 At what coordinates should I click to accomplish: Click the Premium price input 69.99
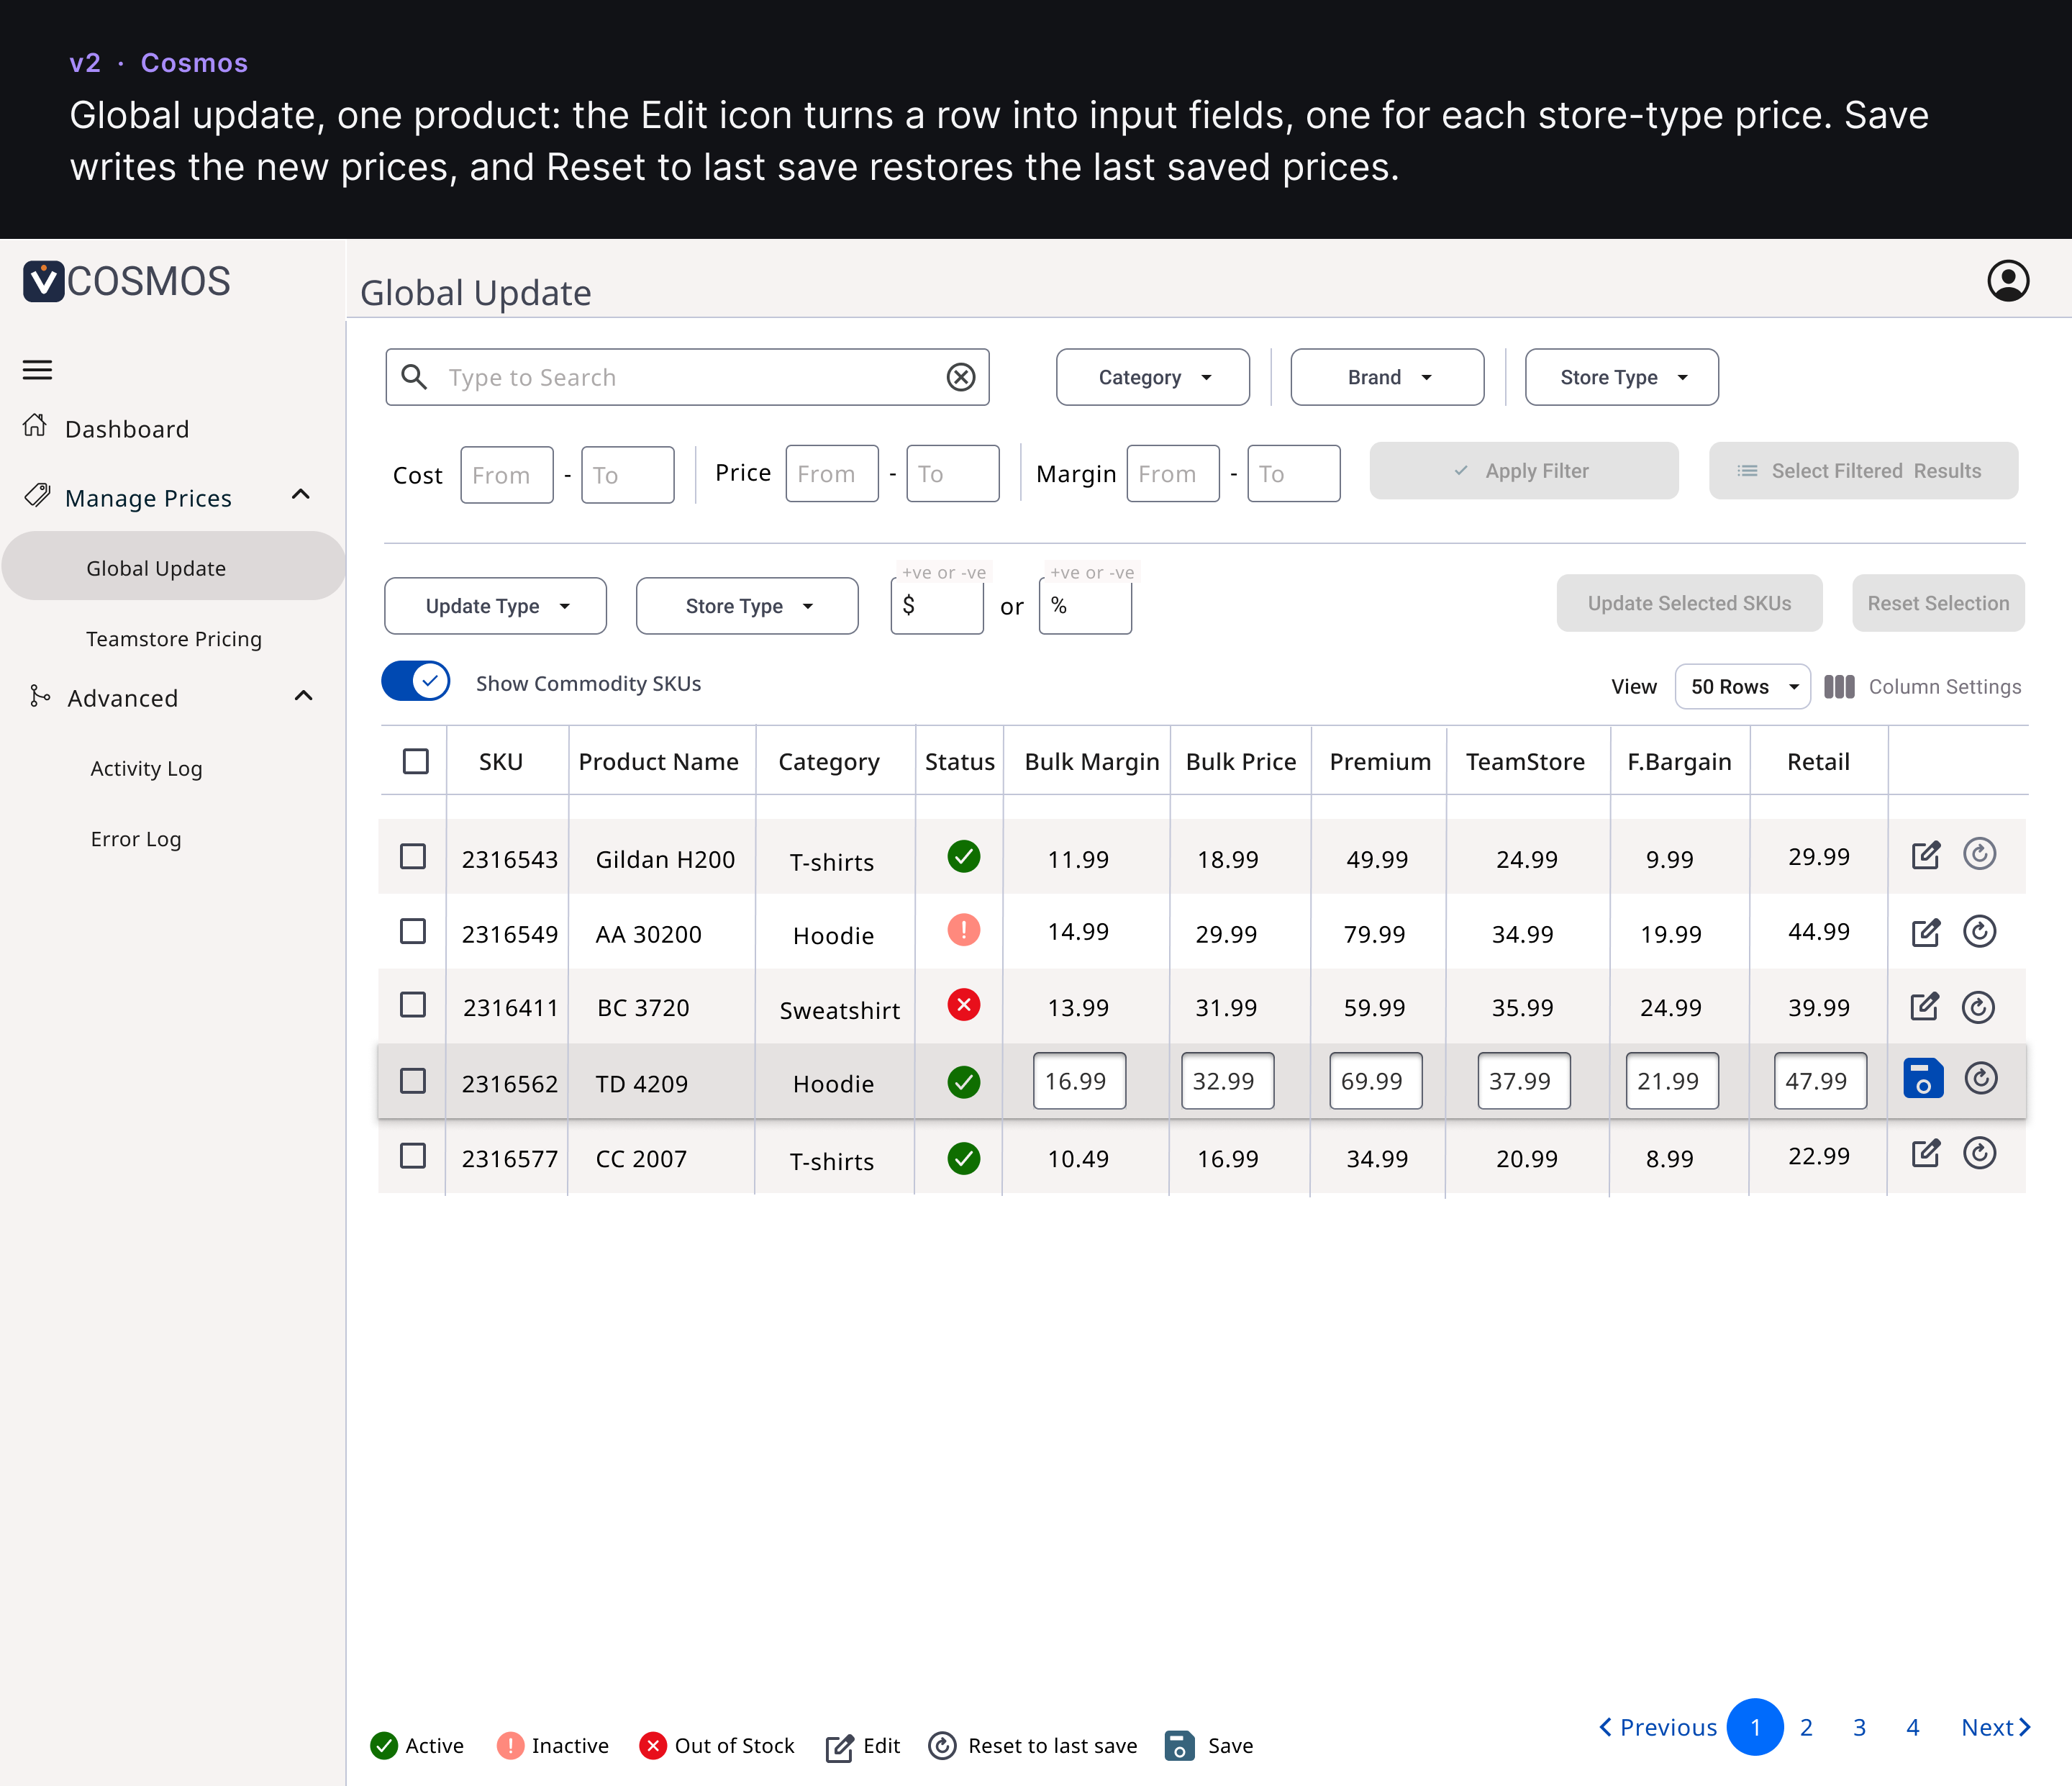click(x=1375, y=1081)
